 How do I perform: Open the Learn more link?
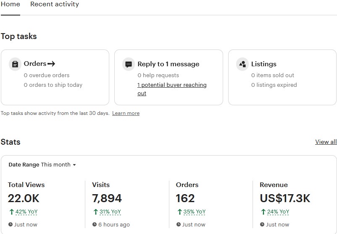point(126,113)
